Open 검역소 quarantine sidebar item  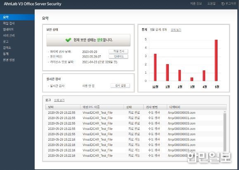[7, 48]
